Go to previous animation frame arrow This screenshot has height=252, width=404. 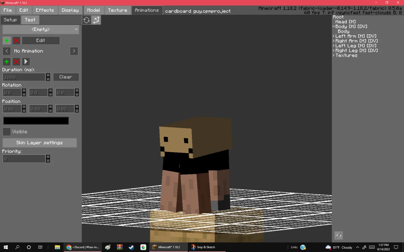(x=7, y=51)
